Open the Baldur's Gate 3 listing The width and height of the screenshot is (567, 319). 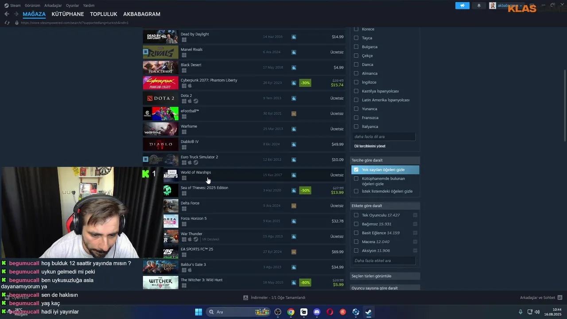[244, 267]
